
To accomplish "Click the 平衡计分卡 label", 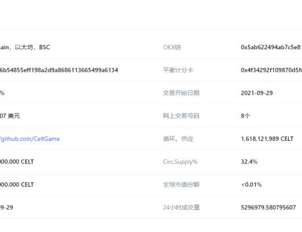I will [x=178, y=70].
